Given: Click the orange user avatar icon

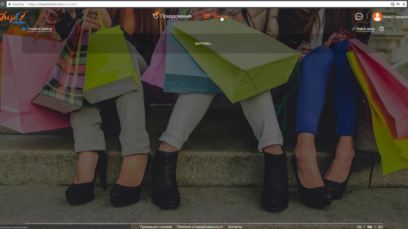Looking at the screenshot, I should pyautogui.click(x=377, y=17).
